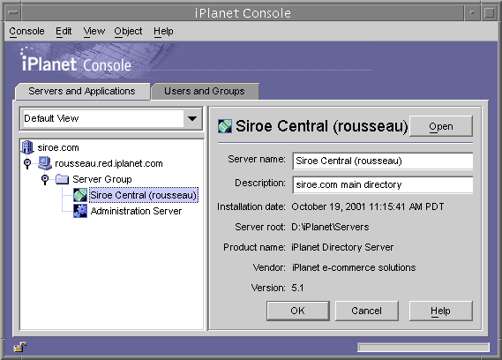Minimize the iPlanet Console window
Viewport: 502px width, 360px height.
pos(472,13)
